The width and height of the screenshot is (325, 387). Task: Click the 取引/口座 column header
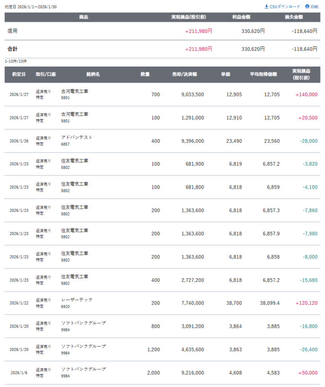tap(46, 74)
